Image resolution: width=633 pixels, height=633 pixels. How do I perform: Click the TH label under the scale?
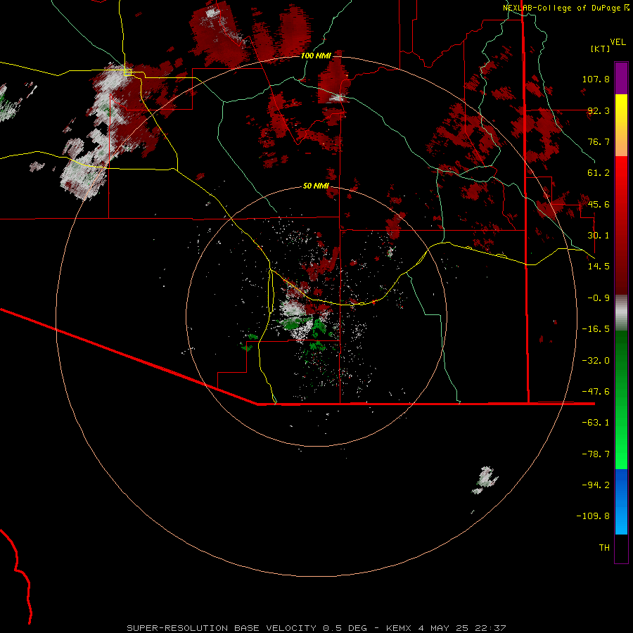[x=604, y=548]
